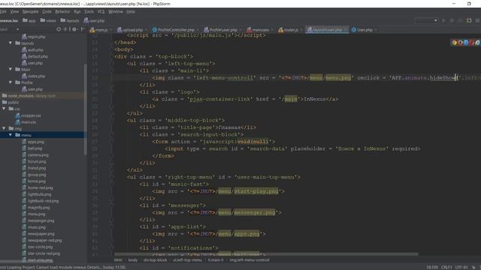The height and width of the screenshot is (270, 481).
Task: Click the hide Project panel icon
Action: point(82,29)
